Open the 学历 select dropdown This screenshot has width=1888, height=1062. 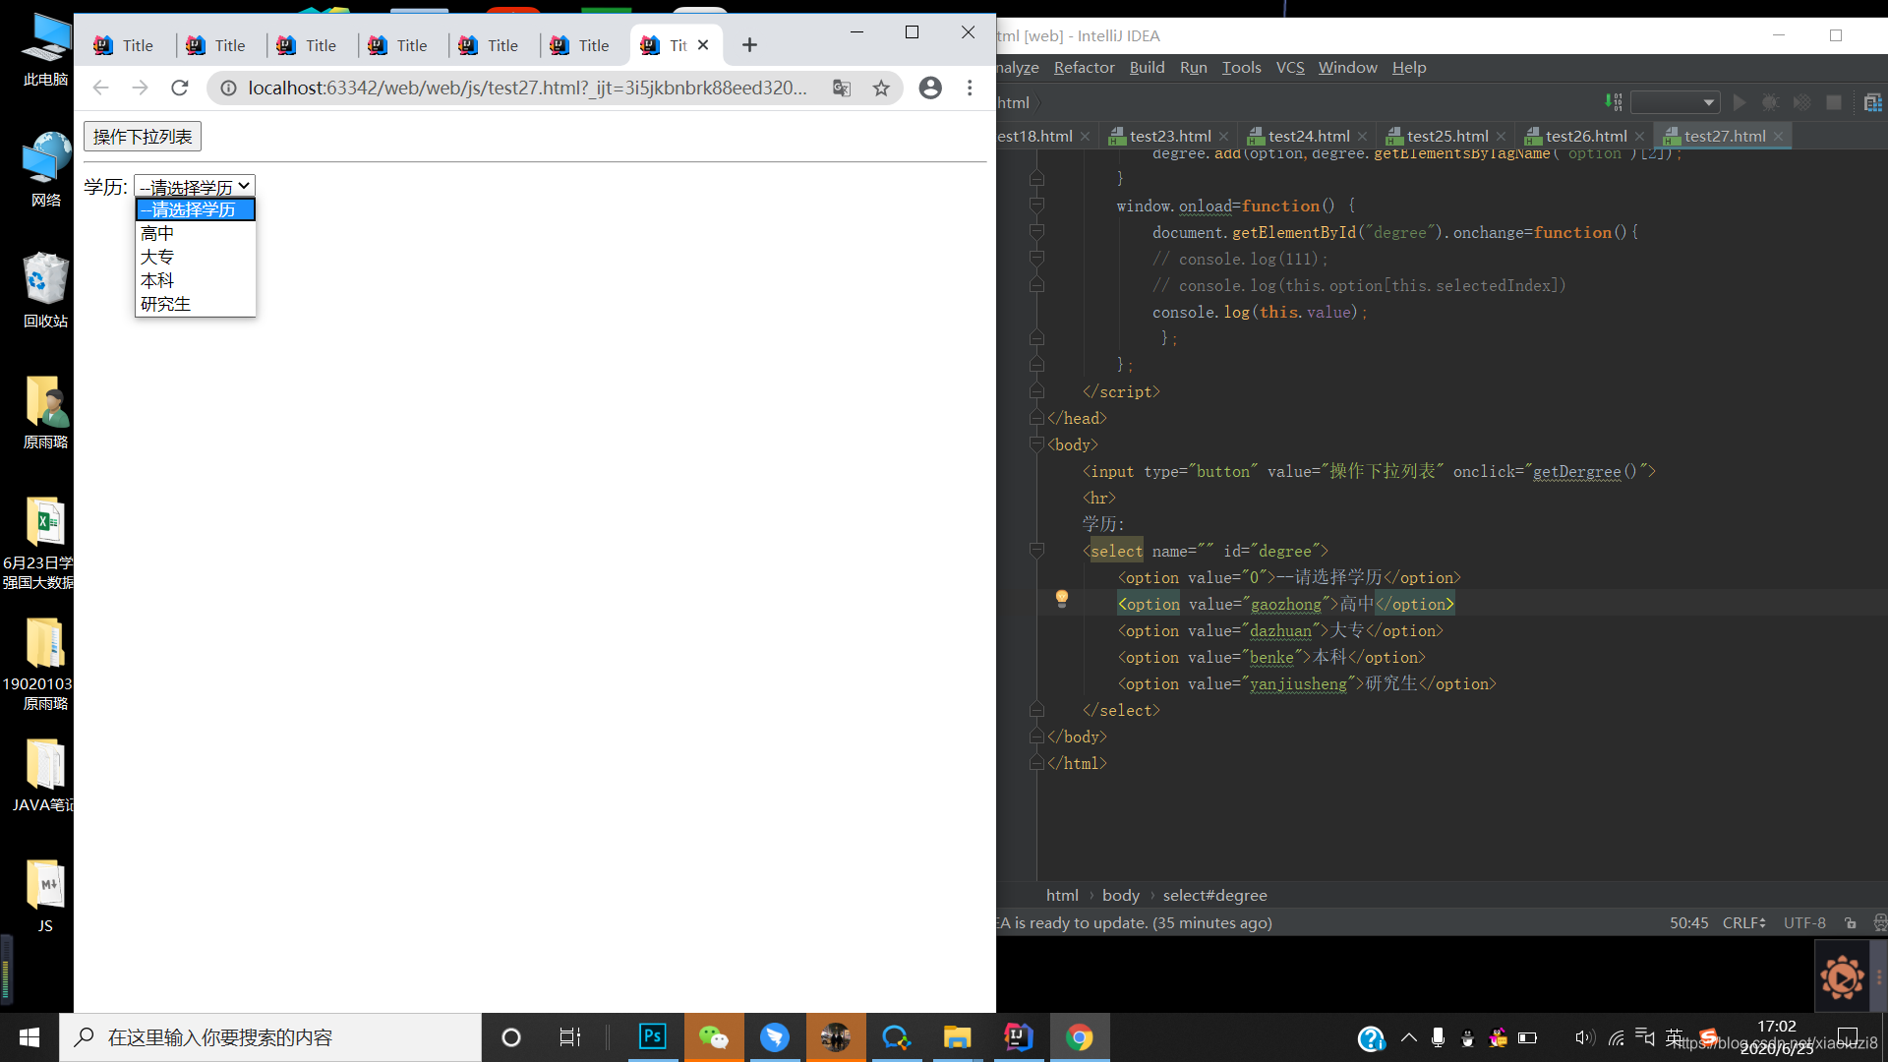coord(195,186)
